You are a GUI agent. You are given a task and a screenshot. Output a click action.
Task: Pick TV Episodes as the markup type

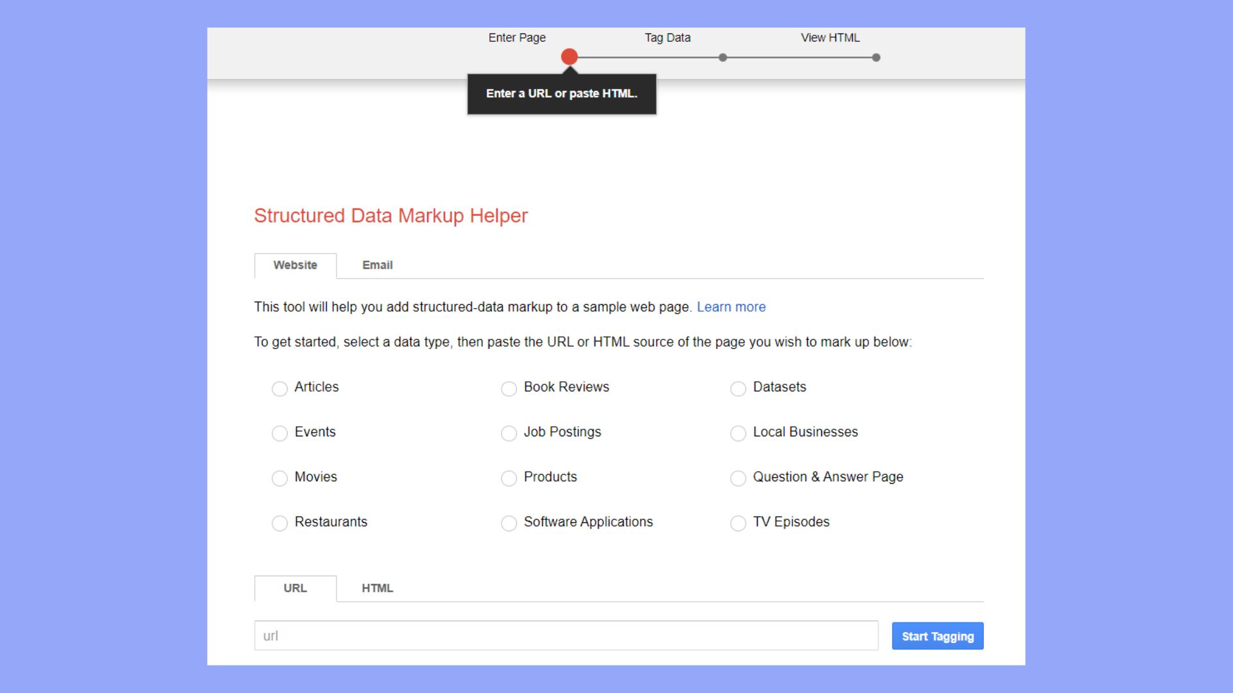point(737,523)
